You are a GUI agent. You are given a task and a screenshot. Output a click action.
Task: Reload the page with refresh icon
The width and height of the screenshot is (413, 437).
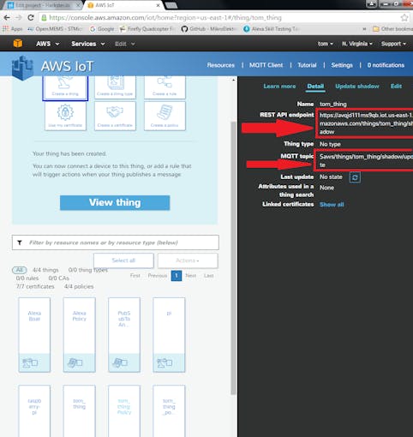click(x=31, y=18)
